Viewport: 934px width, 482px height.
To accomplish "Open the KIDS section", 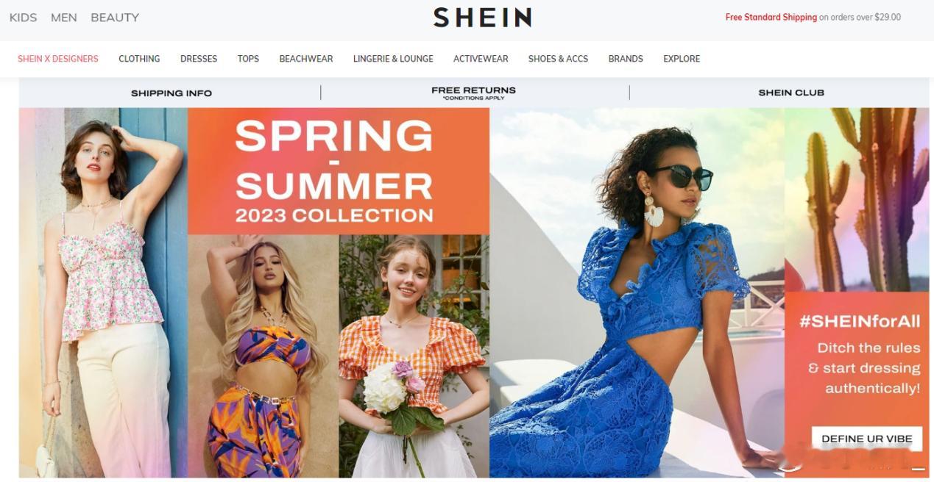I will pos(23,18).
